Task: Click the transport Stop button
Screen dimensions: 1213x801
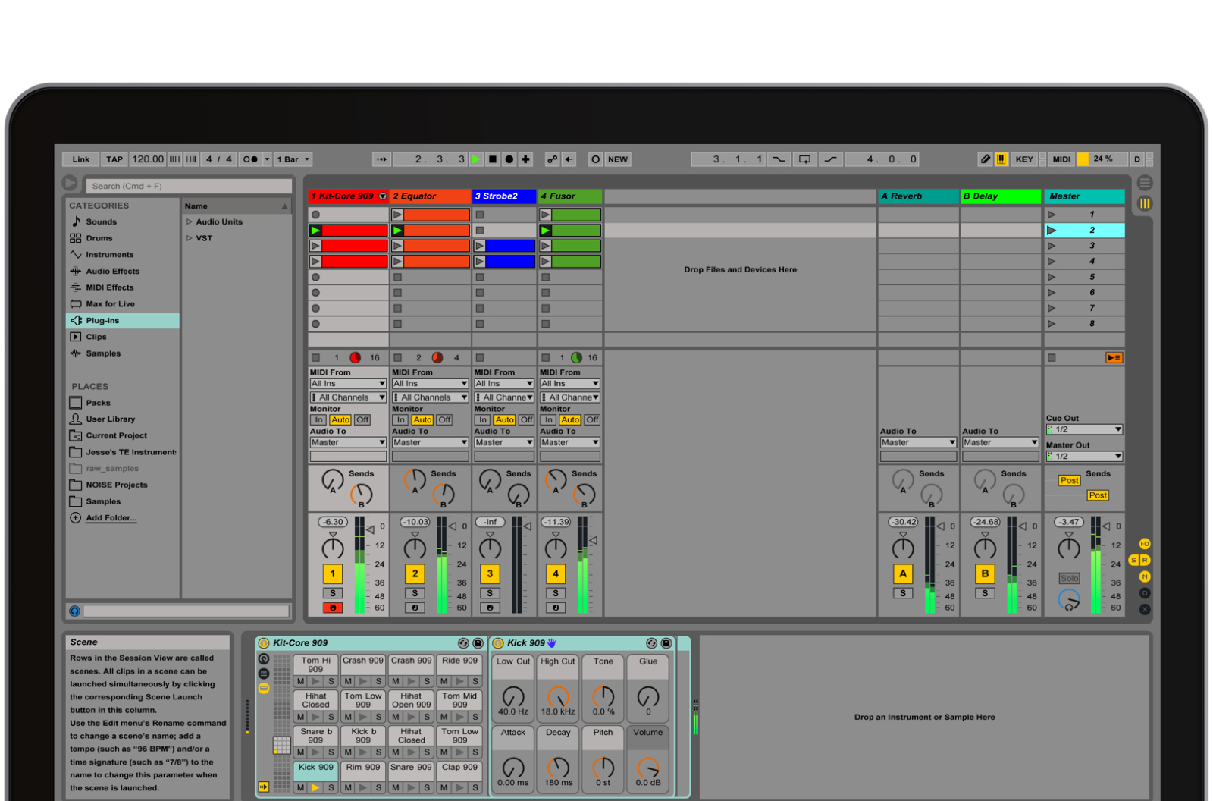Action: [493, 159]
